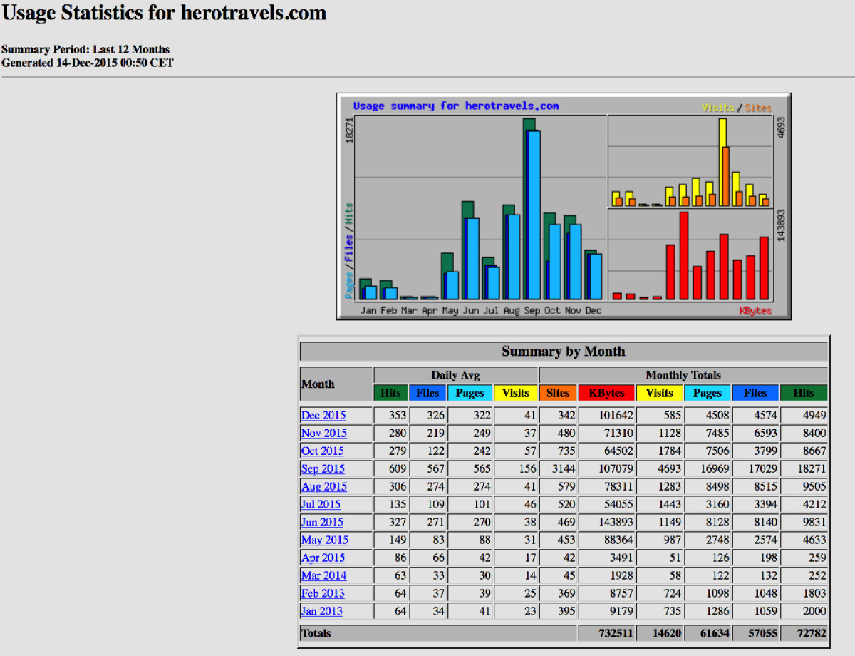Click the tall September bar in chart
The height and width of the screenshot is (656, 855).
tap(532, 214)
